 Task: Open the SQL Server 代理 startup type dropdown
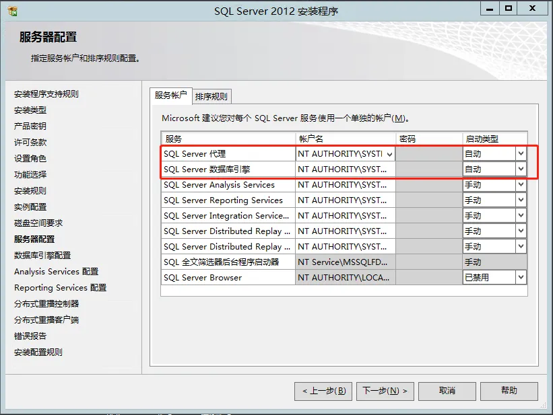point(522,153)
